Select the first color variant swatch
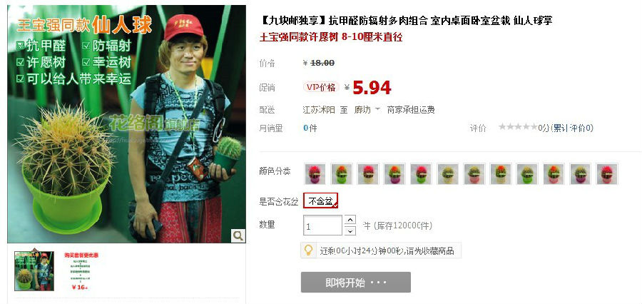The height and width of the screenshot is (304, 642). 315,173
